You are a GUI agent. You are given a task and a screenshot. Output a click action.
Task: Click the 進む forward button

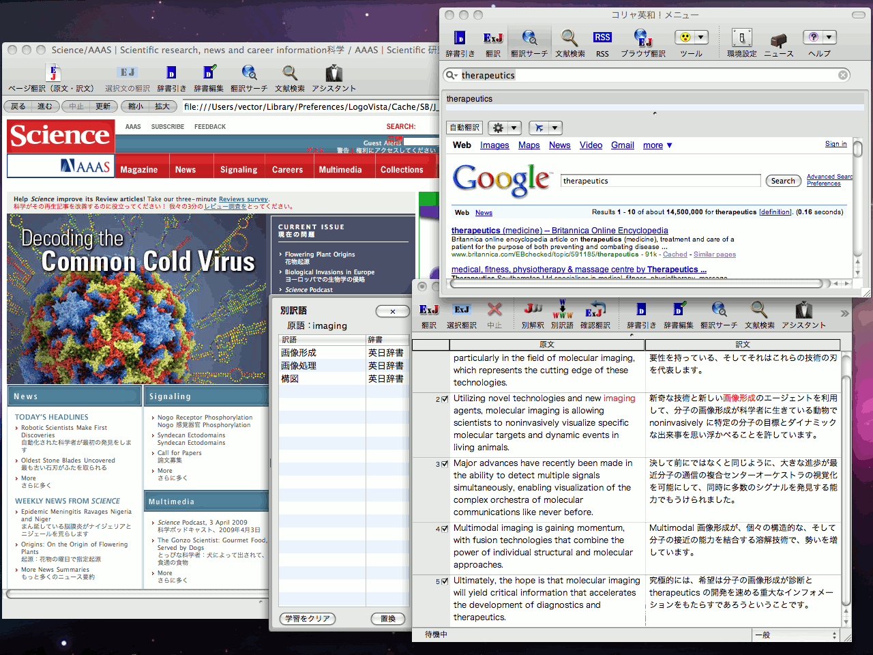click(45, 106)
